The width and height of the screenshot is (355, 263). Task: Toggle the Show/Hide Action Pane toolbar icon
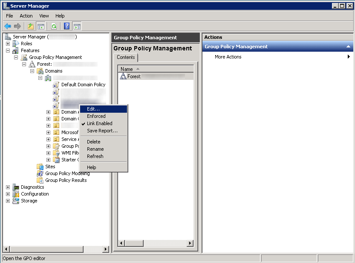click(77, 26)
